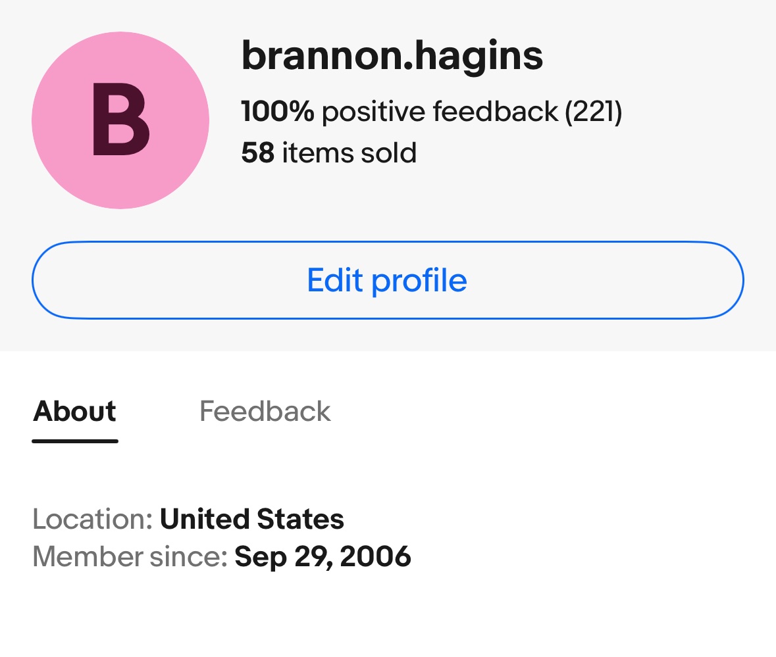The height and width of the screenshot is (657, 776).
Task: Open the (221) feedback count
Action: click(593, 111)
